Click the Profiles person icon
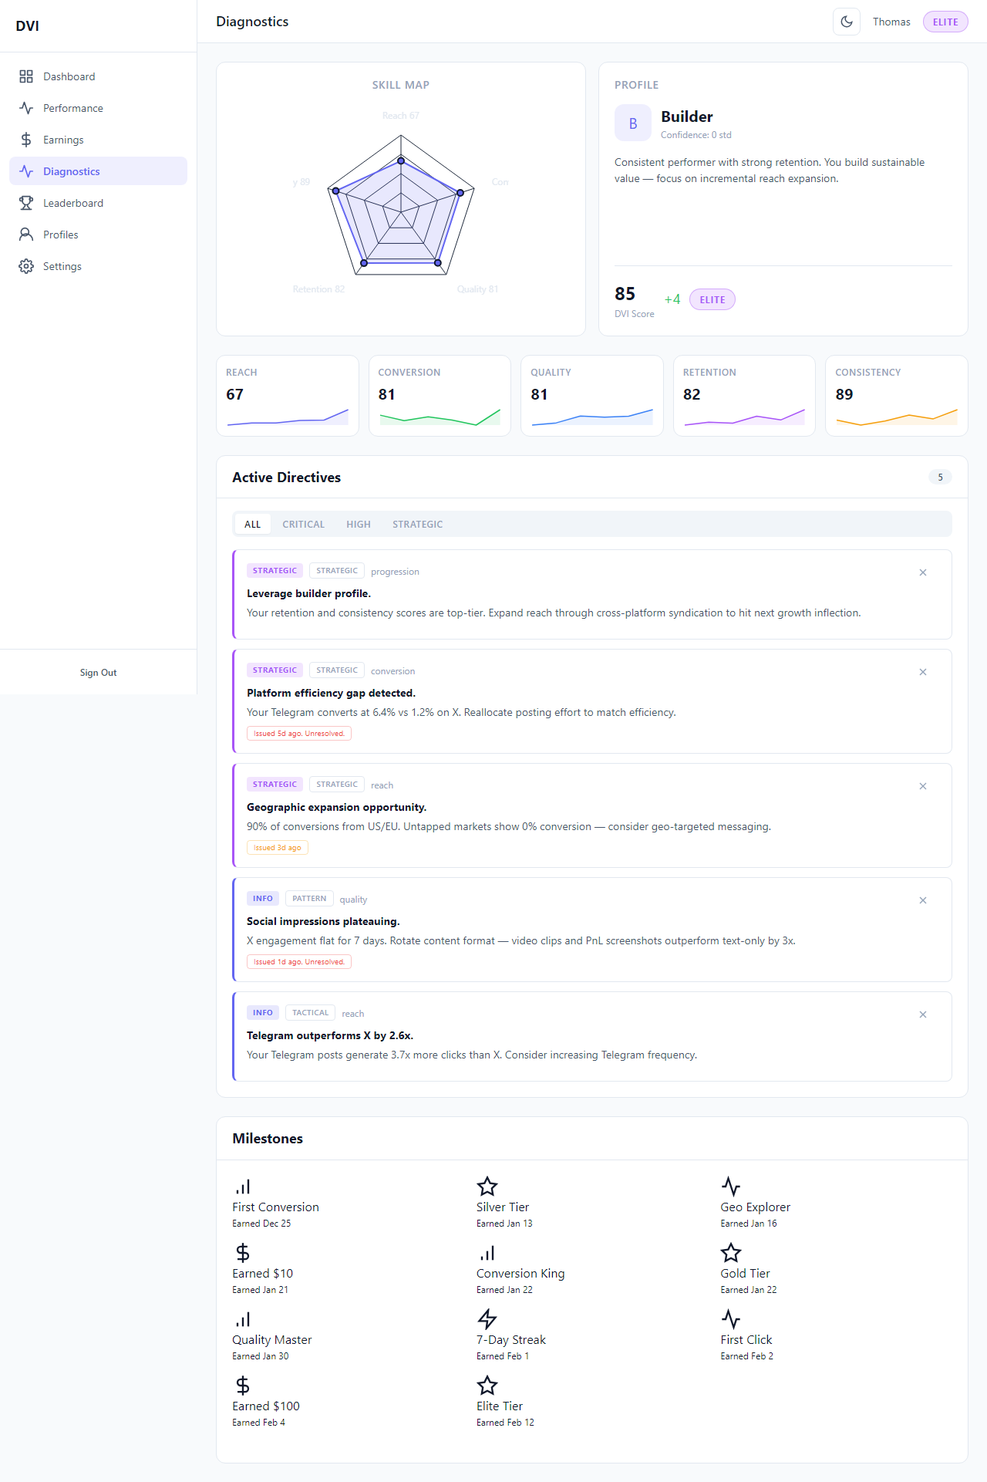Image resolution: width=987 pixels, height=1482 pixels. (26, 235)
